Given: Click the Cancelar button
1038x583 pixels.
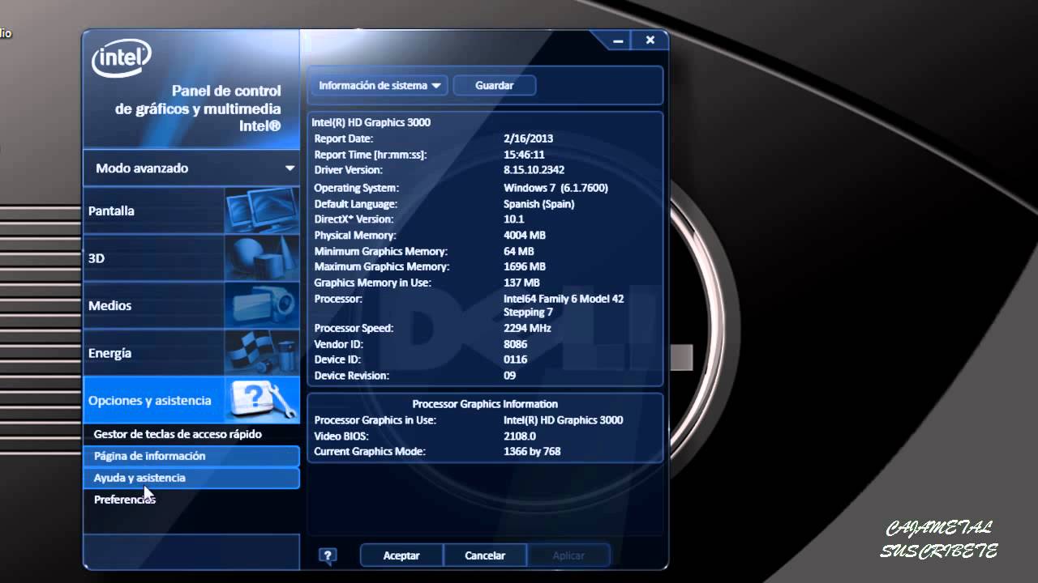Looking at the screenshot, I should (x=485, y=555).
